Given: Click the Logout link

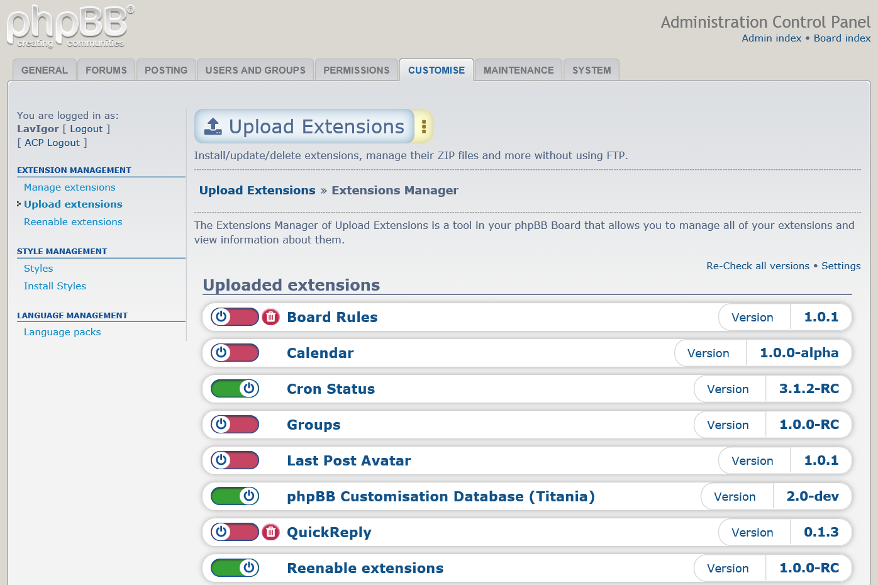Looking at the screenshot, I should tap(86, 129).
